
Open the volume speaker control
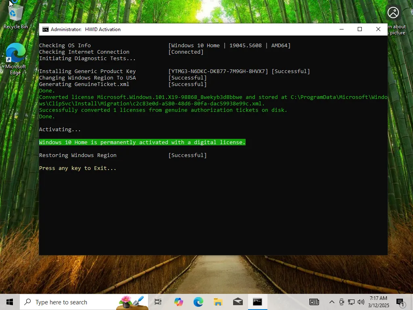pos(361,302)
